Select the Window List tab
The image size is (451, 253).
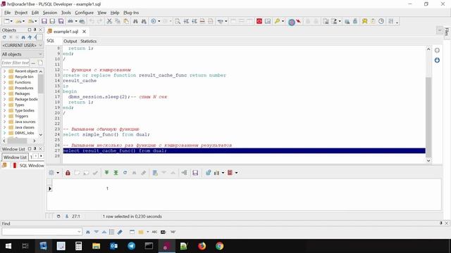tap(15, 157)
